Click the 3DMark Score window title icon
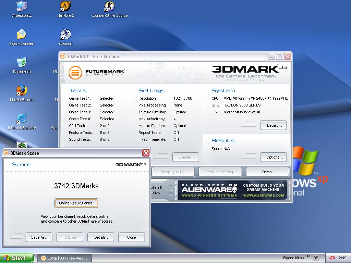351x263 pixels. click(6, 153)
